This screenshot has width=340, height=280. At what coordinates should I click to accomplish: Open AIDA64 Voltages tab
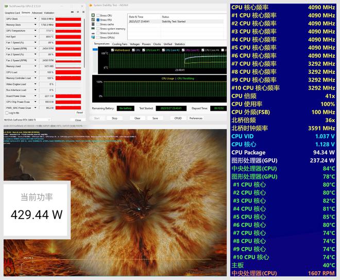point(134,44)
